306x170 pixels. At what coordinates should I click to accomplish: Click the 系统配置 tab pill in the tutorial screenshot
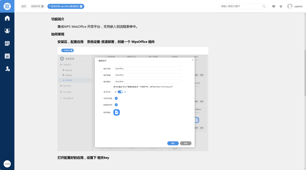click(67, 50)
